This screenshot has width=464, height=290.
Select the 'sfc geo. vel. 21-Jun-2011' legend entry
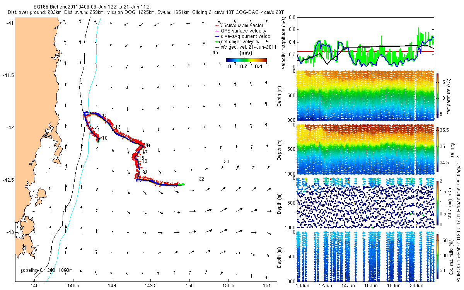coord(245,47)
